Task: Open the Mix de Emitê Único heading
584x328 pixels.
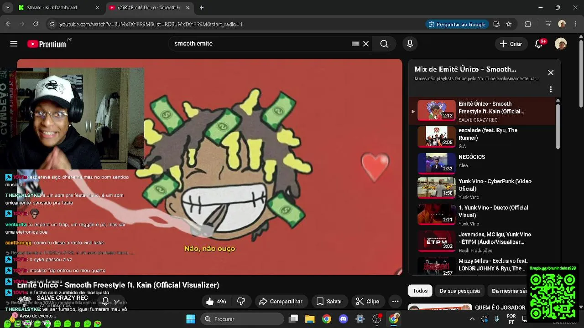Action: point(465,69)
